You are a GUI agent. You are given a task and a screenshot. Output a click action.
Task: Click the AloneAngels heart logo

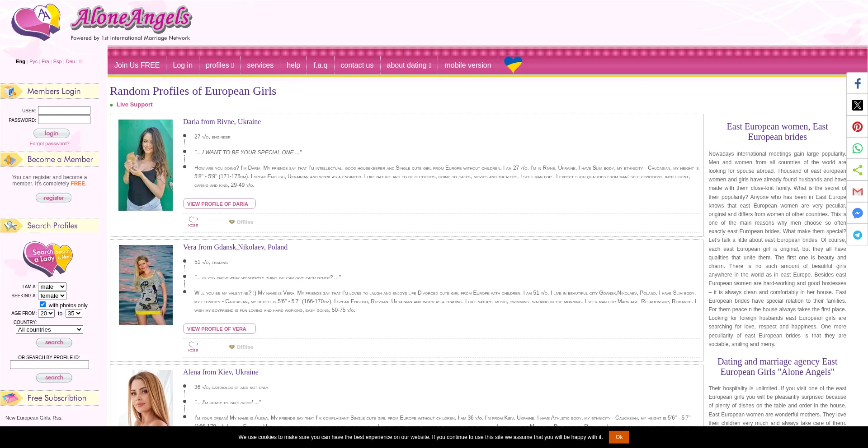coord(36,23)
